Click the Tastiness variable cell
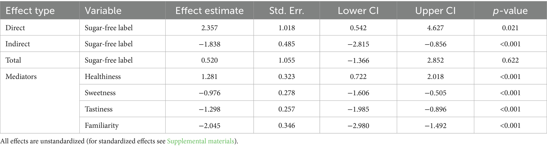Screen dimensions: 547x147 [99, 109]
